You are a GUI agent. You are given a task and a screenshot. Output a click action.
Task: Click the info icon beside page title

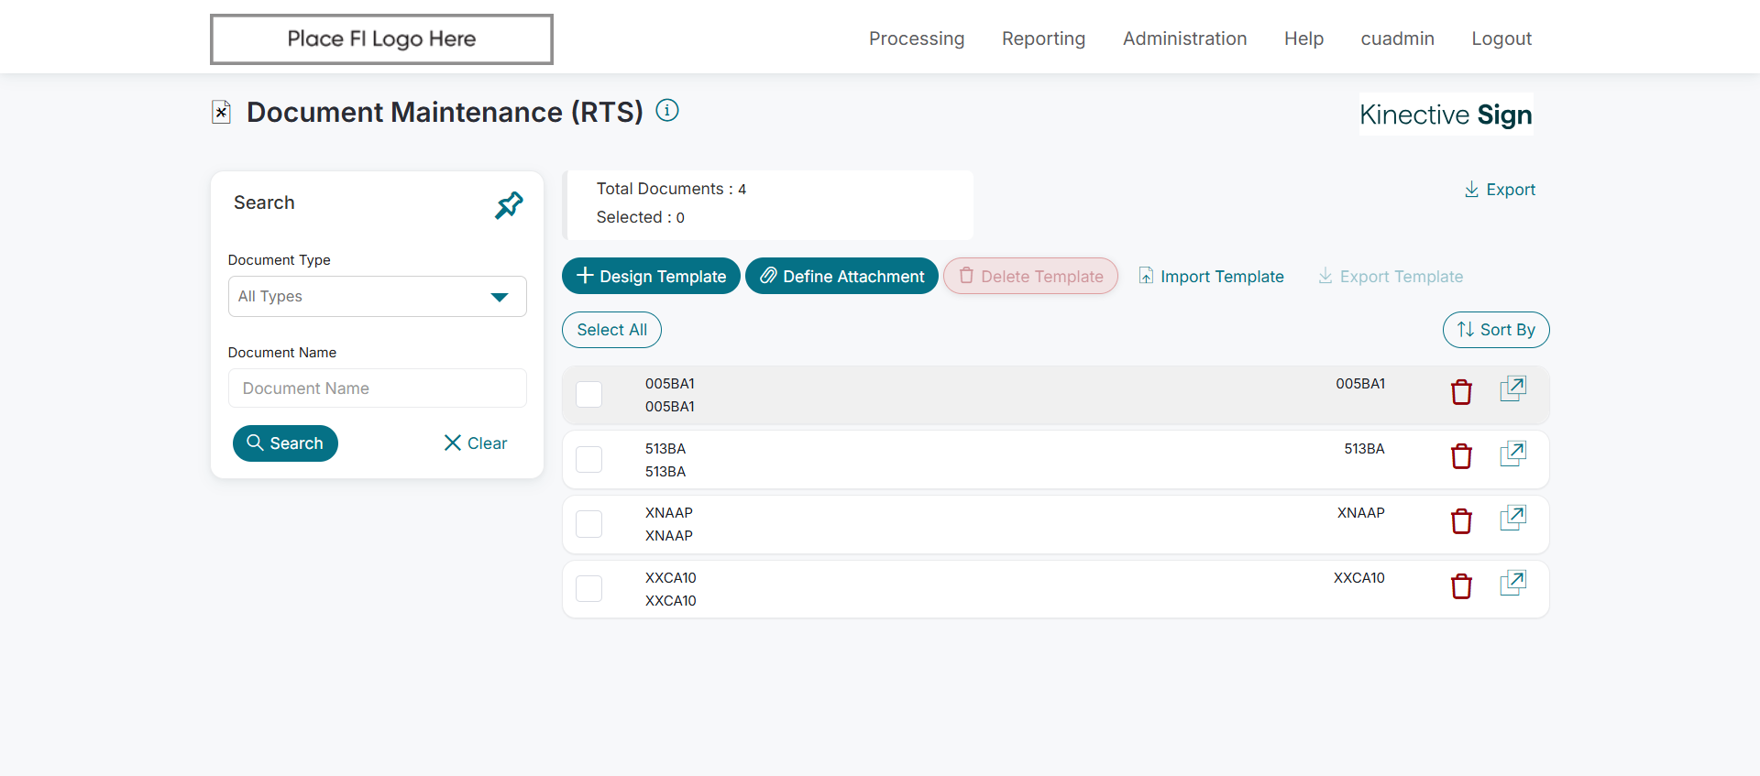click(667, 111)
